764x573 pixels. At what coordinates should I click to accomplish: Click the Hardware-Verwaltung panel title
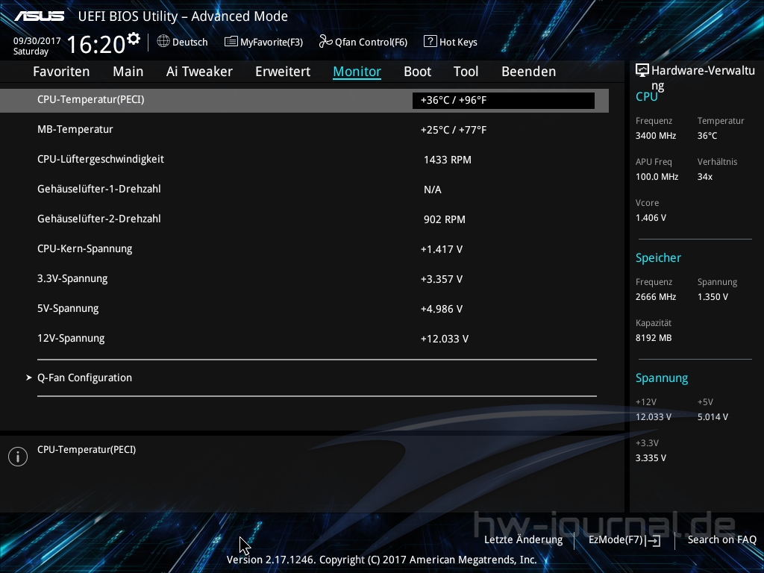pos(703,78)
